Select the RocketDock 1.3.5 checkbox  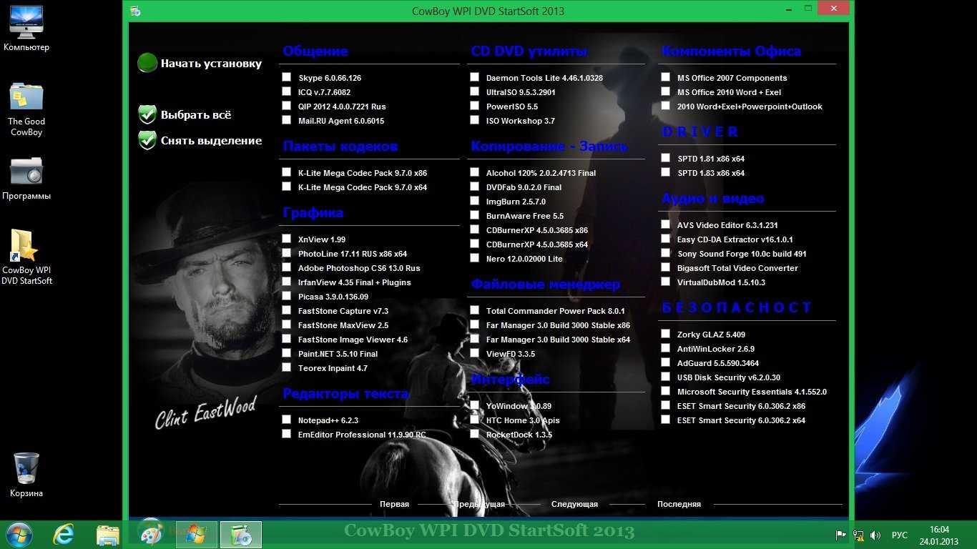click(x=474, y=434)
